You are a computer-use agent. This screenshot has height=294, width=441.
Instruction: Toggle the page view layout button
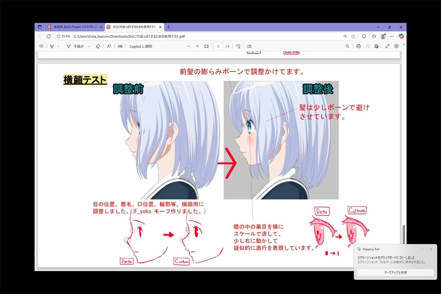(249, 46)
